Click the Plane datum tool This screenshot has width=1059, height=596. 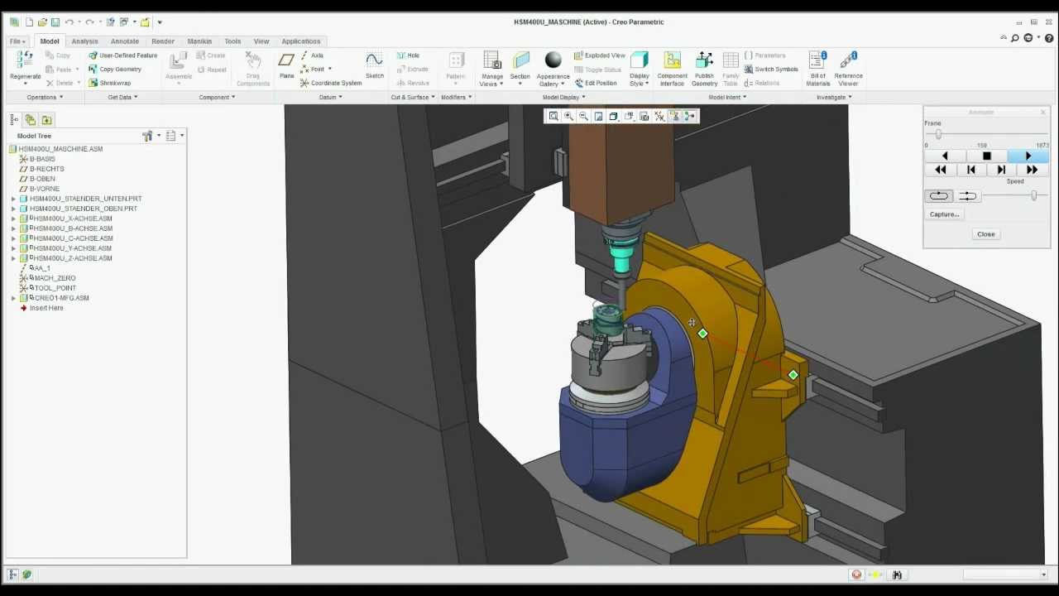[286, 65]
